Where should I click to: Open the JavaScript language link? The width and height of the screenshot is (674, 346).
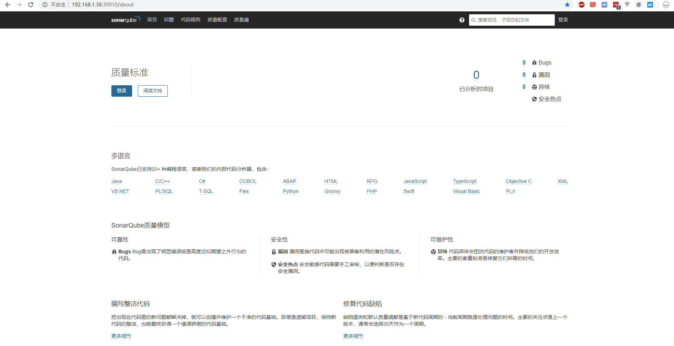(x=415, y=181)
